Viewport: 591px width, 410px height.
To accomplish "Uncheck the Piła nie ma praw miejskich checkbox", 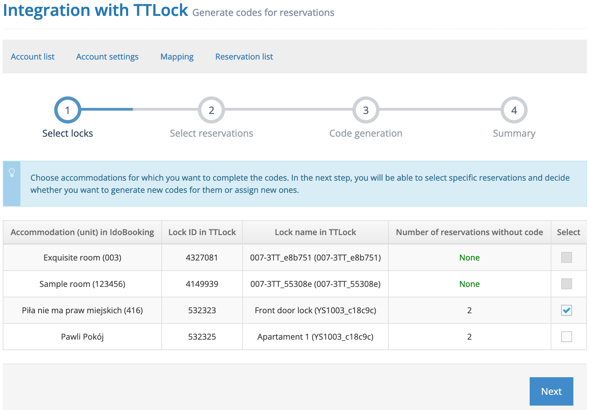I will pyautogui.click(x=566, y=310).
